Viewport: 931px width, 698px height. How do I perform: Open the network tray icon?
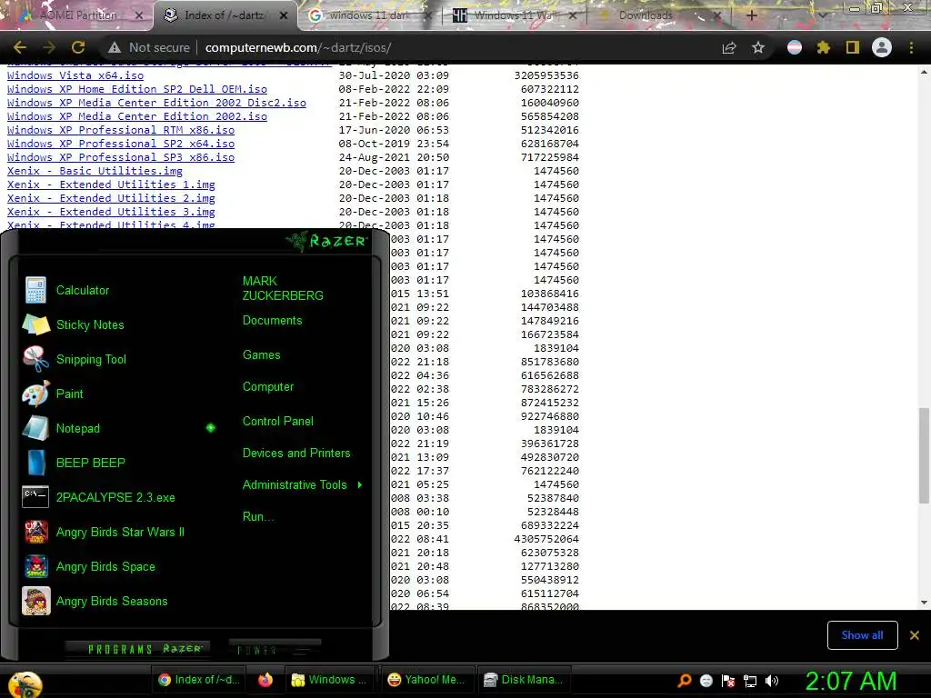click(x=750, y=681)
